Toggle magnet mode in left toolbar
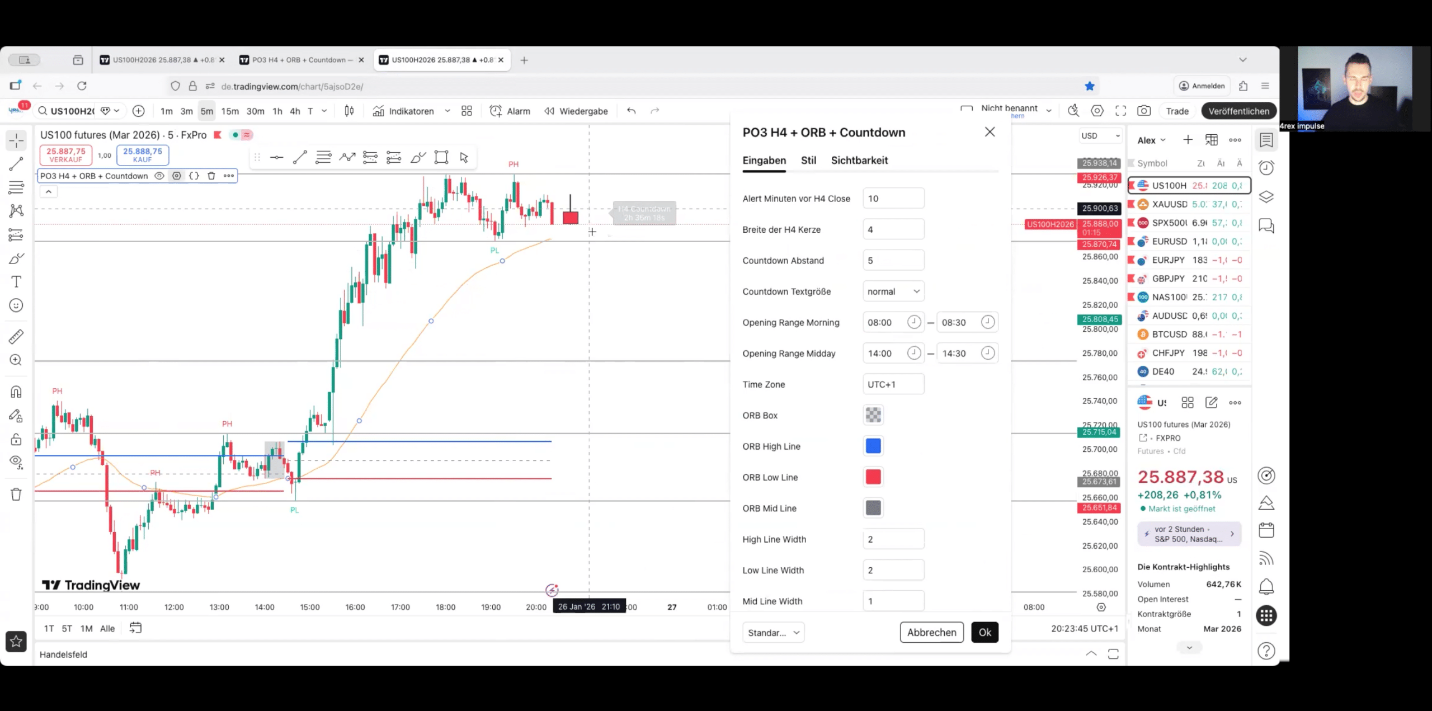Image resolution: width=1432 pixels, height=711 pixels. pyautogui.click(x=16, y=392)
